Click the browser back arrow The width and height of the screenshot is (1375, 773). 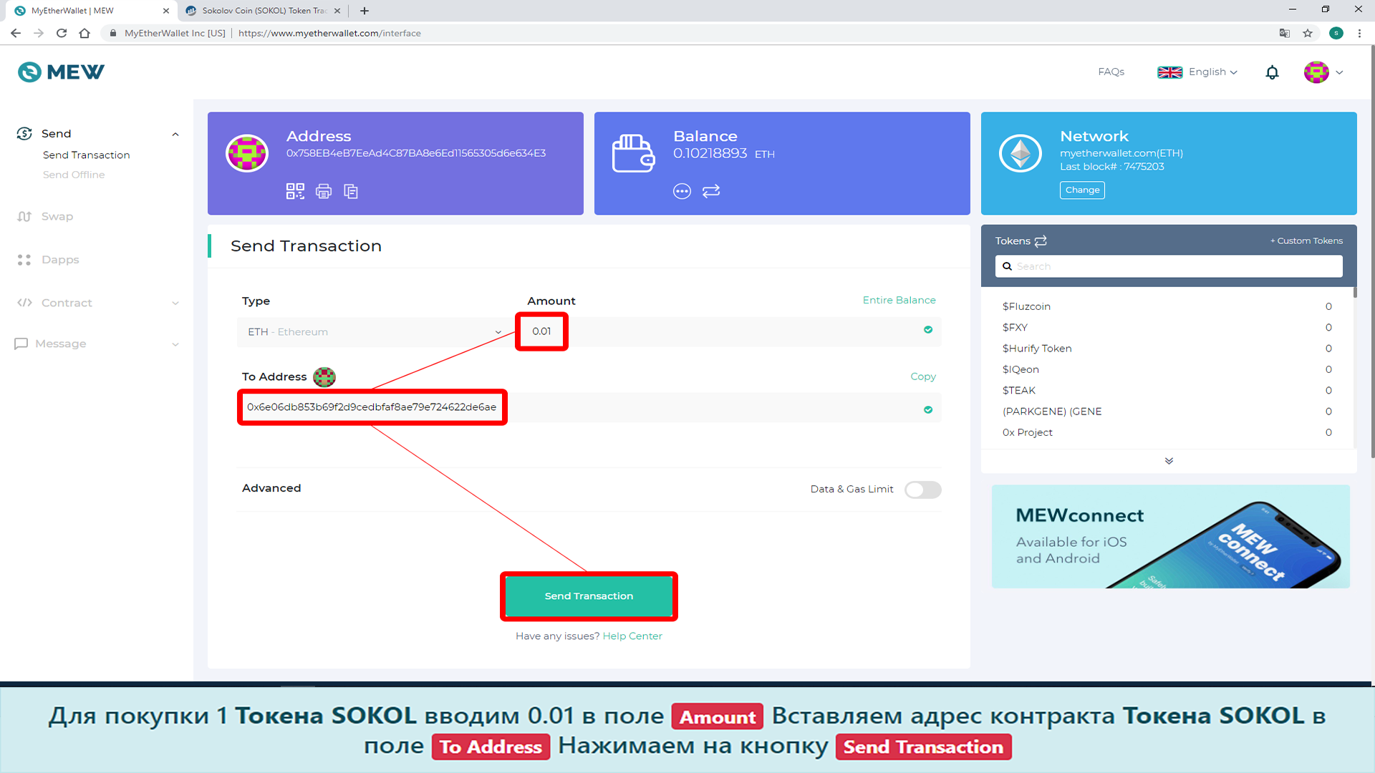(x=16, y=33)
